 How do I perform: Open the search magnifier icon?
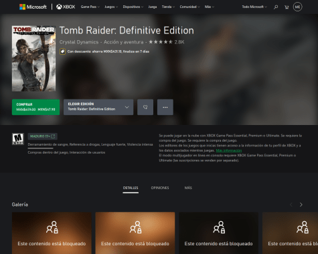pyautogui.click(x=276, y=7)
